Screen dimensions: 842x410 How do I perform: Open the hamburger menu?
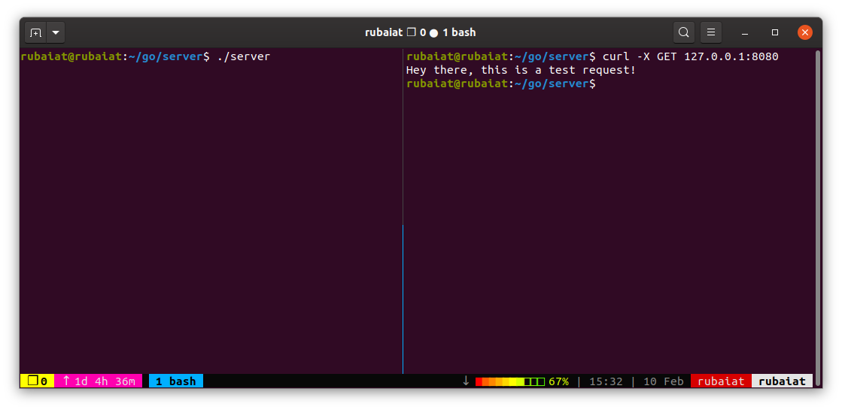pyautogui.click(x=711, y=33)
